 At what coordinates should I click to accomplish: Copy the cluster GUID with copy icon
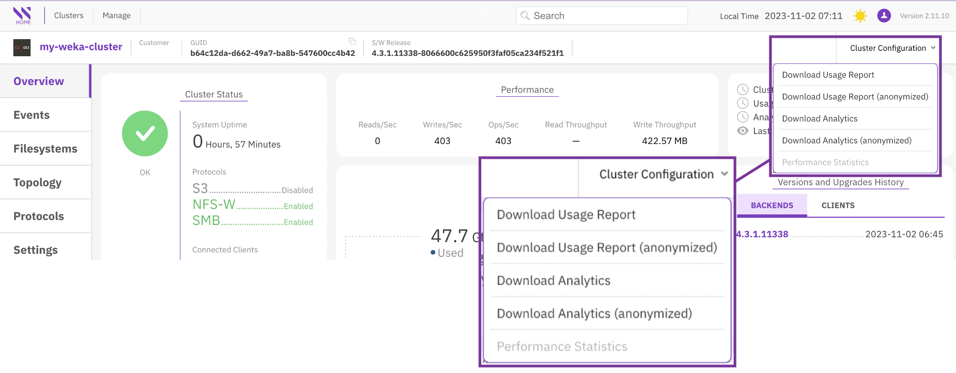coord(352,41)
